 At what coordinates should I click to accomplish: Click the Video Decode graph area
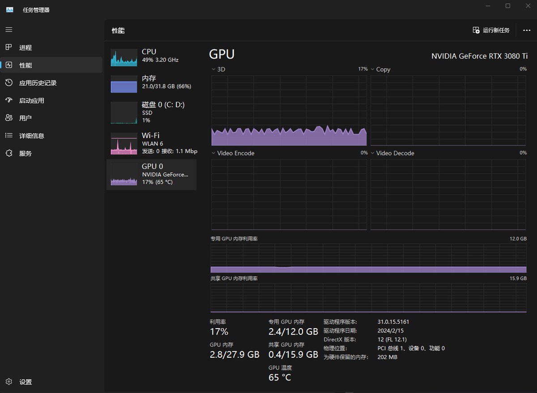coord(448,194)
